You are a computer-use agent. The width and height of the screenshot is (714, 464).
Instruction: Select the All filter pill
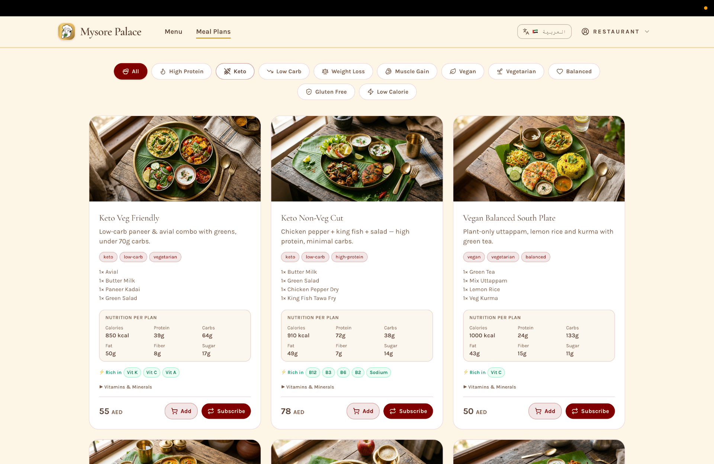[131, 71]
